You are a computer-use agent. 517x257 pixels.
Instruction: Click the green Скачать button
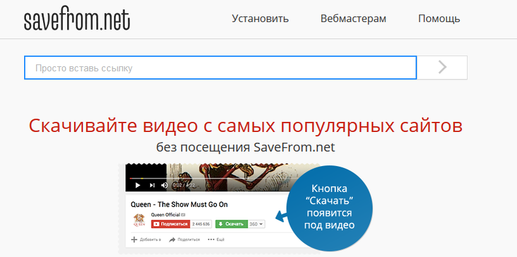(231, 224)
